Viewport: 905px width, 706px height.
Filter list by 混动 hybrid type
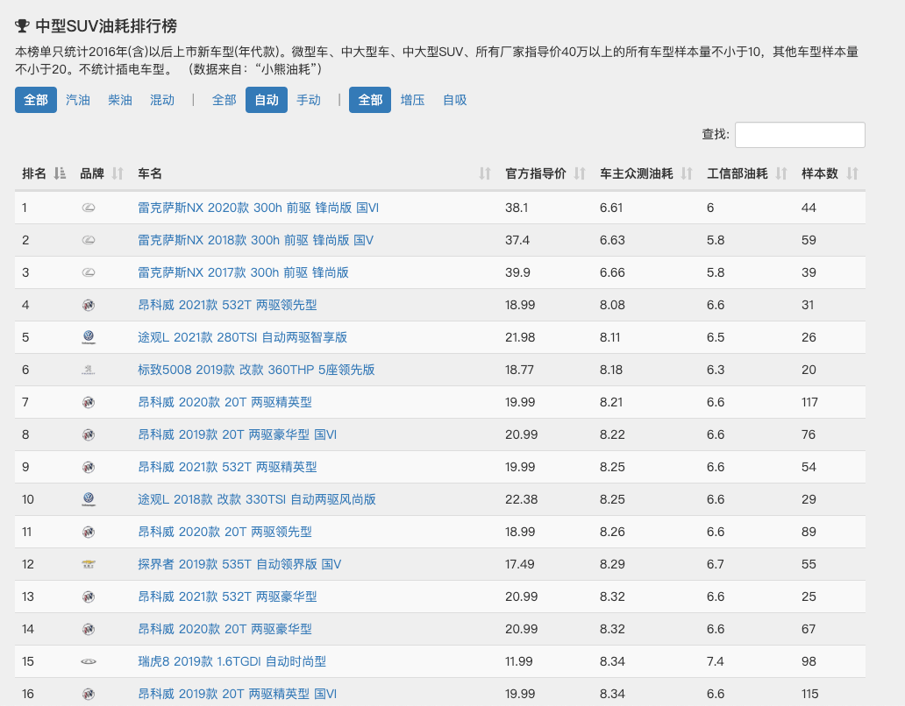pyautogui.click(x=162, y=100)
